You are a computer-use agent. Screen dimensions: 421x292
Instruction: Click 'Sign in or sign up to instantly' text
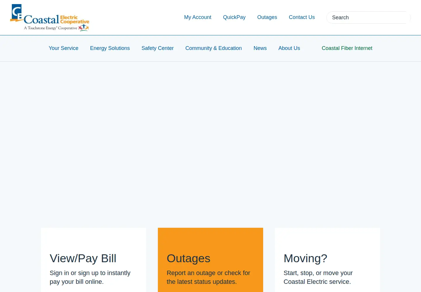90,273
